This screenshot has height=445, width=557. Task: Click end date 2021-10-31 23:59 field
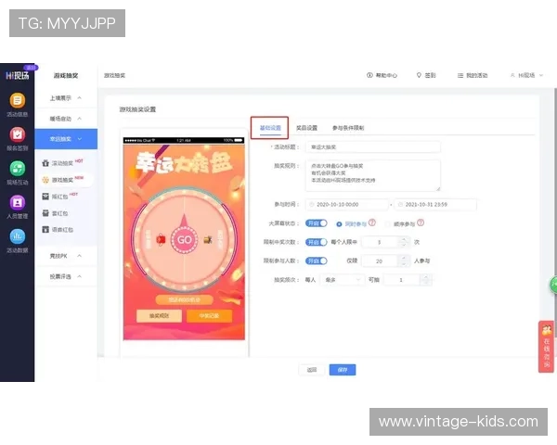(x=435, y=204)
